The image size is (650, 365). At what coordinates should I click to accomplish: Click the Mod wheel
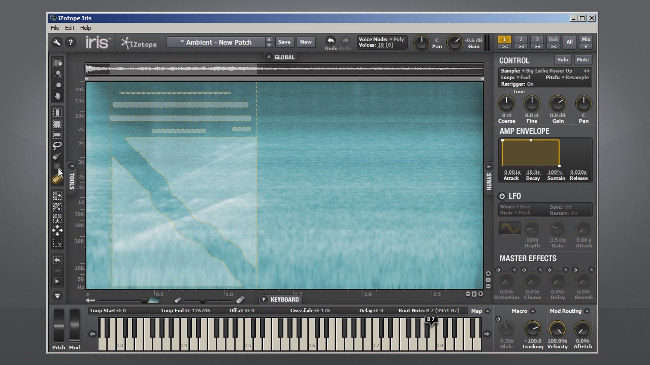75,326
